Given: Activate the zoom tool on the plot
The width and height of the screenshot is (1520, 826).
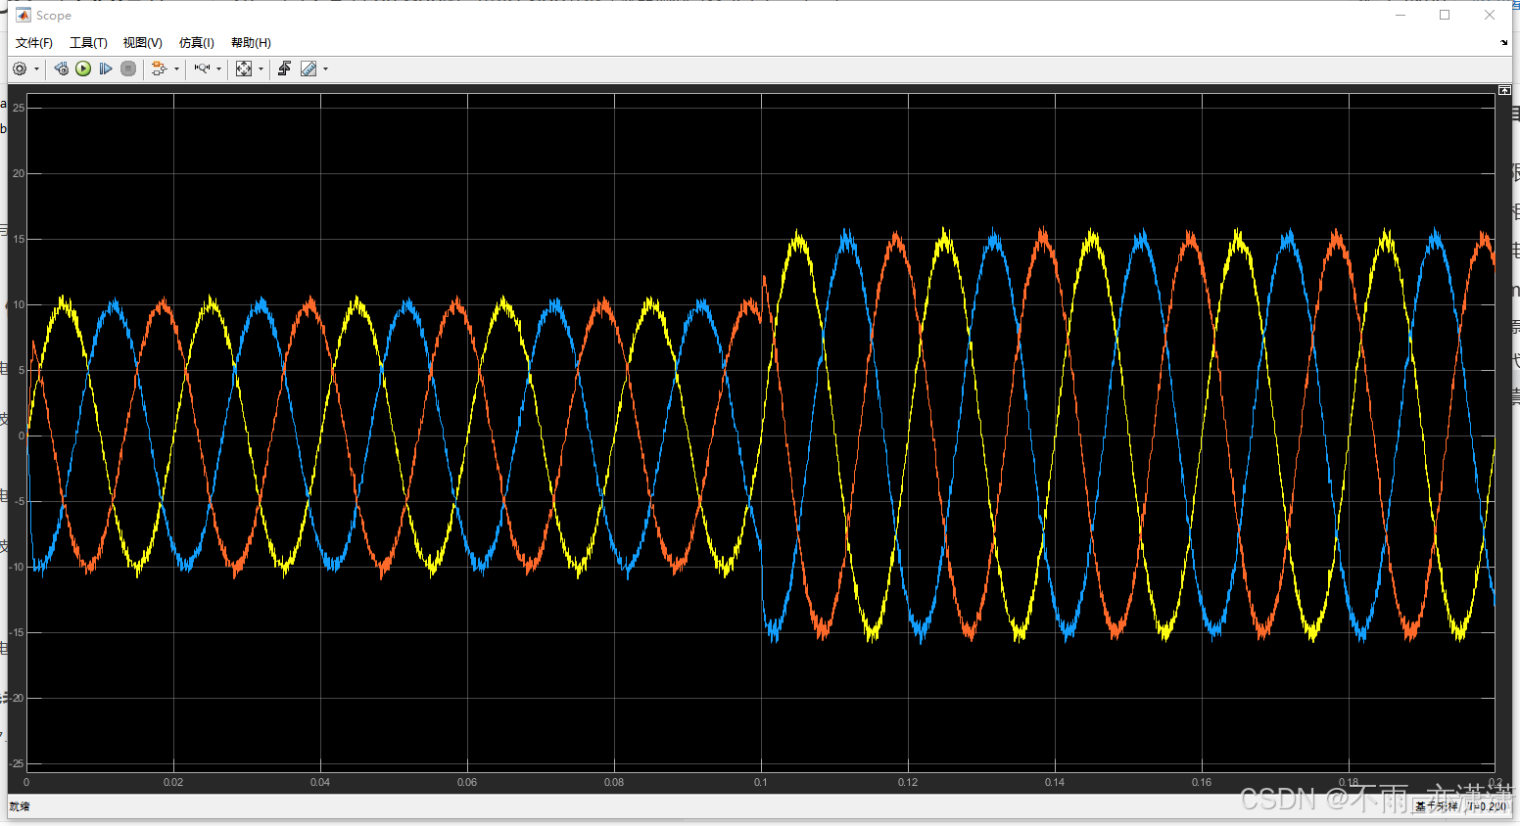Looking at the screenshot, I should [x=201, y=69].
